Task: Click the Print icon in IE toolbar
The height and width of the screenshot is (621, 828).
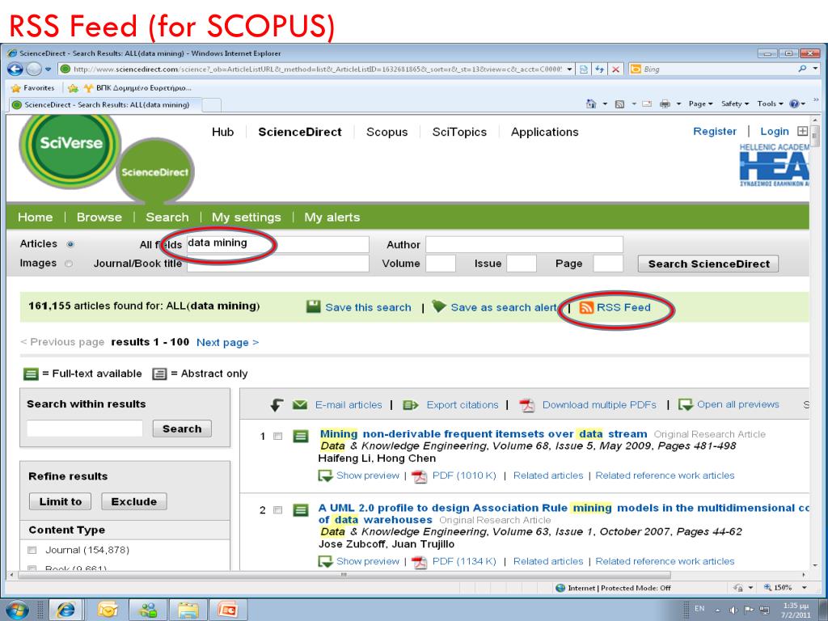Action: point(665,104)
